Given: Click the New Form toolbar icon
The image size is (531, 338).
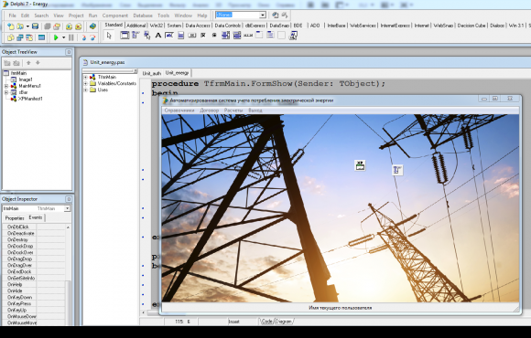Looking at the screenshot, I should (41, 37).
